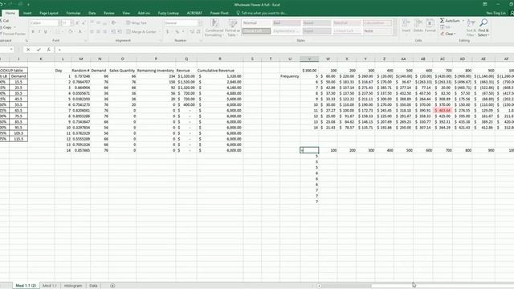Open the Power Pivot ribbon tab
Screen dimensions: 514x289
tap(219, 13)
